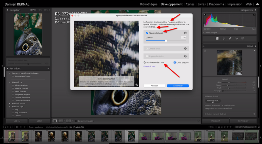Viewport: 262px width, 144px height.
Task: Select second display button 2
Action: click(11, 127)
